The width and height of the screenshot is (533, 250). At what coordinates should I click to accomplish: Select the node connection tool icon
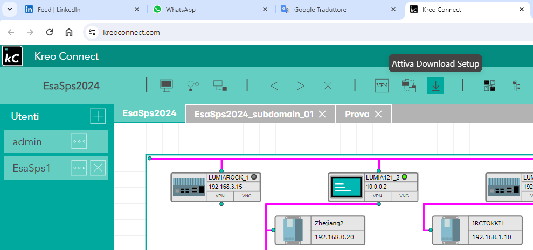click(x=193, y=85)
